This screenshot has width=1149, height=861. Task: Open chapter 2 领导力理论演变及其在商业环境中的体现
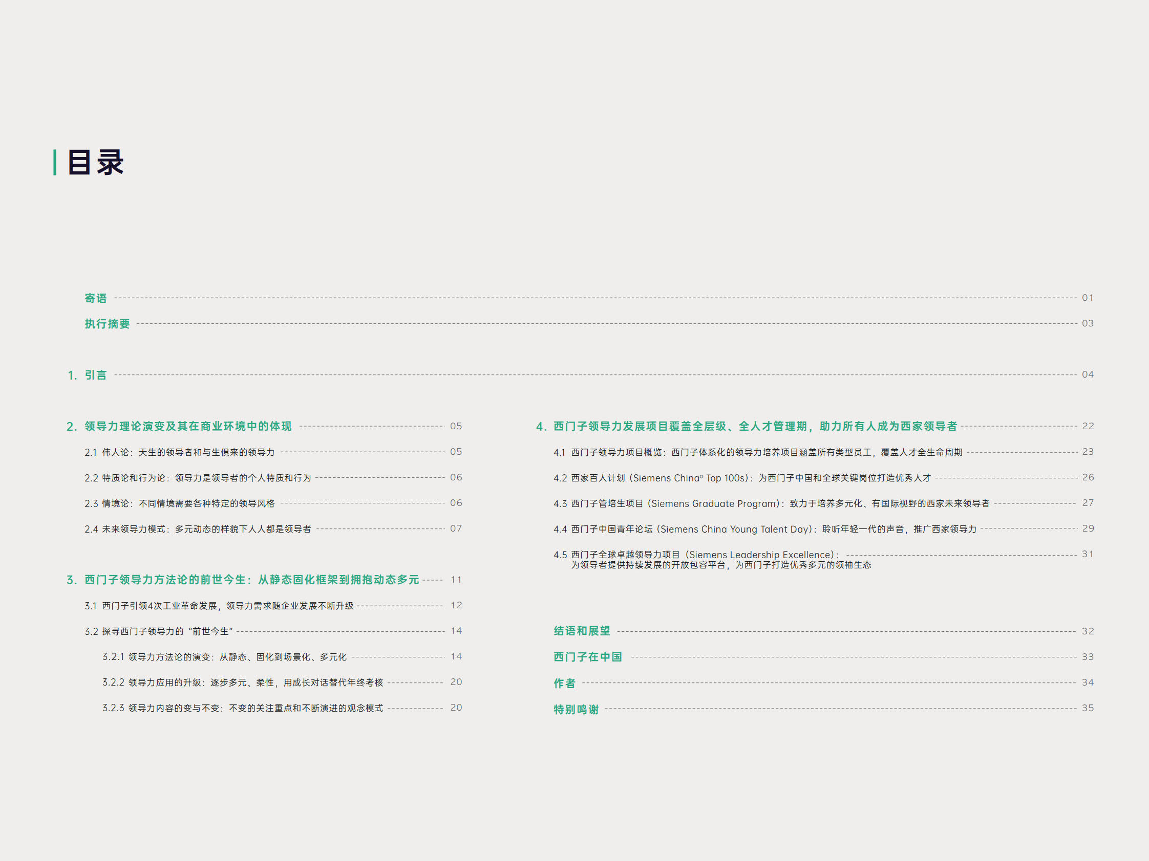click(179, 426)
